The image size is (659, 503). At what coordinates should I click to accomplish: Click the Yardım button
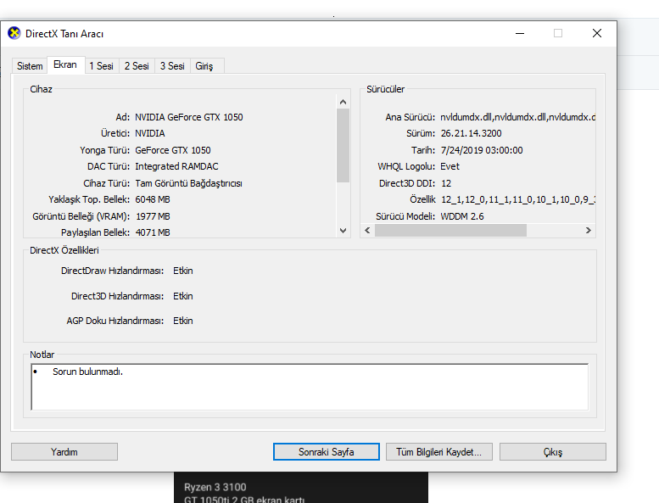64,452
